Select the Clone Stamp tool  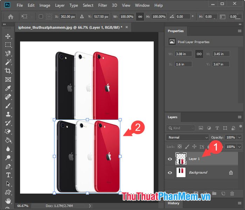[8, 114]
